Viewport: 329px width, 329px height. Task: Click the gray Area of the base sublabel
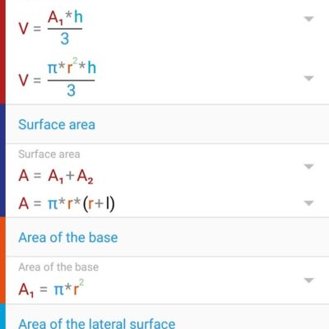(58, 267)
